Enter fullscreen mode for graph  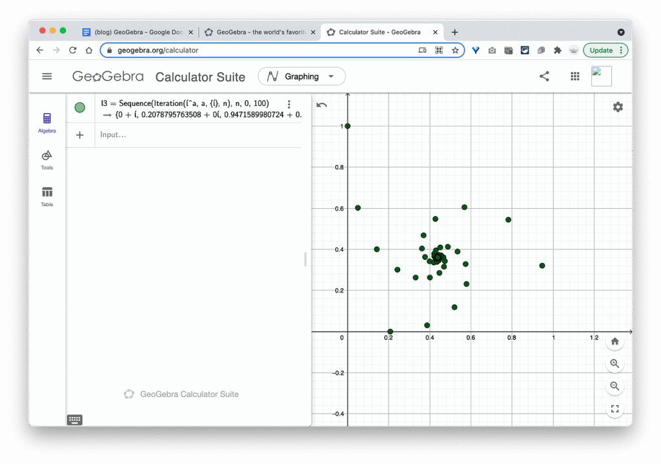click(x=615, y=408)
